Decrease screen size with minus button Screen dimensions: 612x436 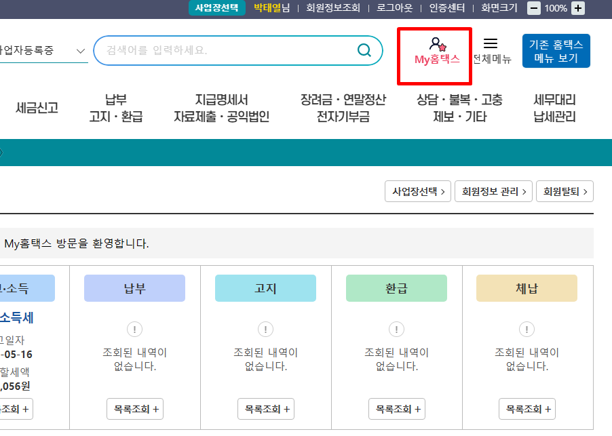pyautogui.click(x=534, y=8)
